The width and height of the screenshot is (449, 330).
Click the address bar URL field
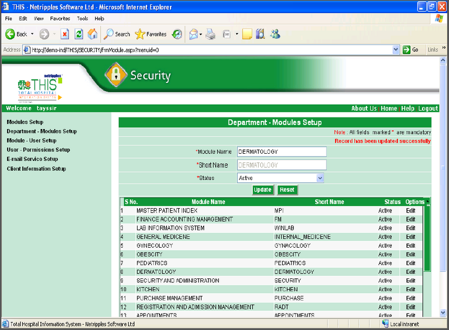211,50
